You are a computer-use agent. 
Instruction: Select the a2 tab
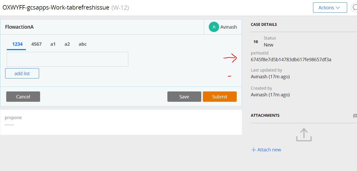[67, 44]
